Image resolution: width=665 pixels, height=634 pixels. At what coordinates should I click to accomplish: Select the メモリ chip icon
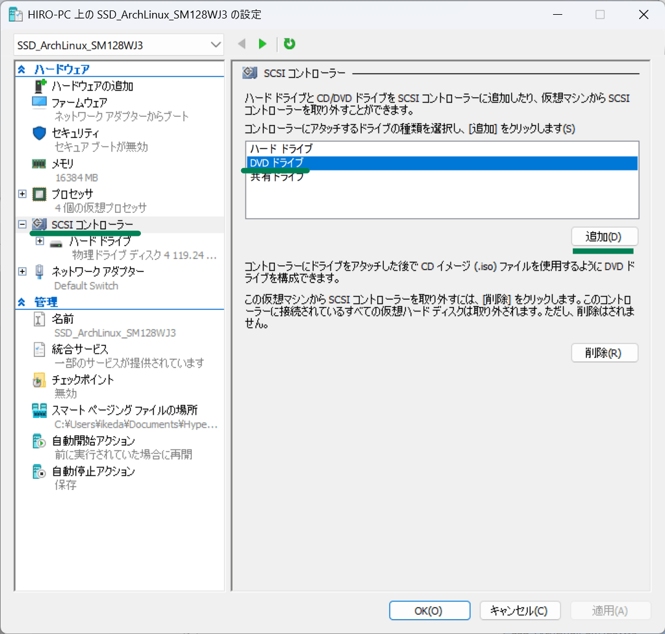point(39,164)
